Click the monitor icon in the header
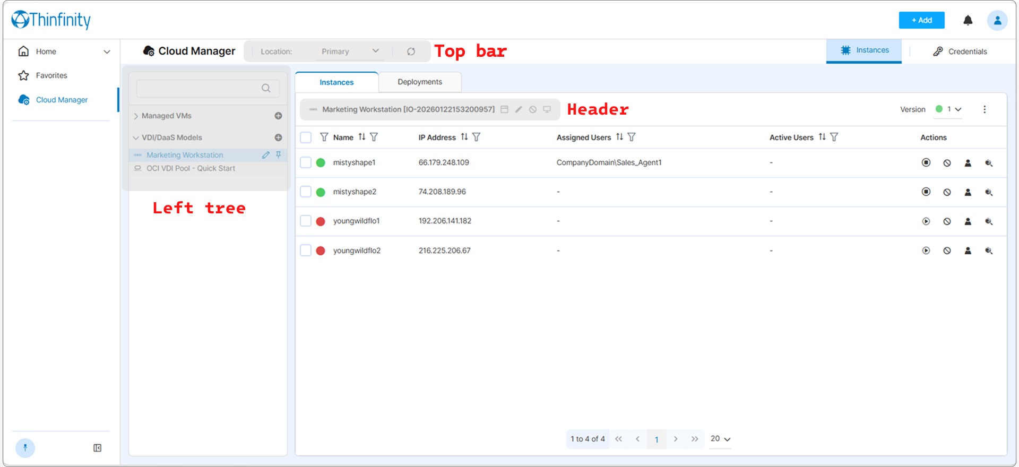 click(x=547, y=109)
